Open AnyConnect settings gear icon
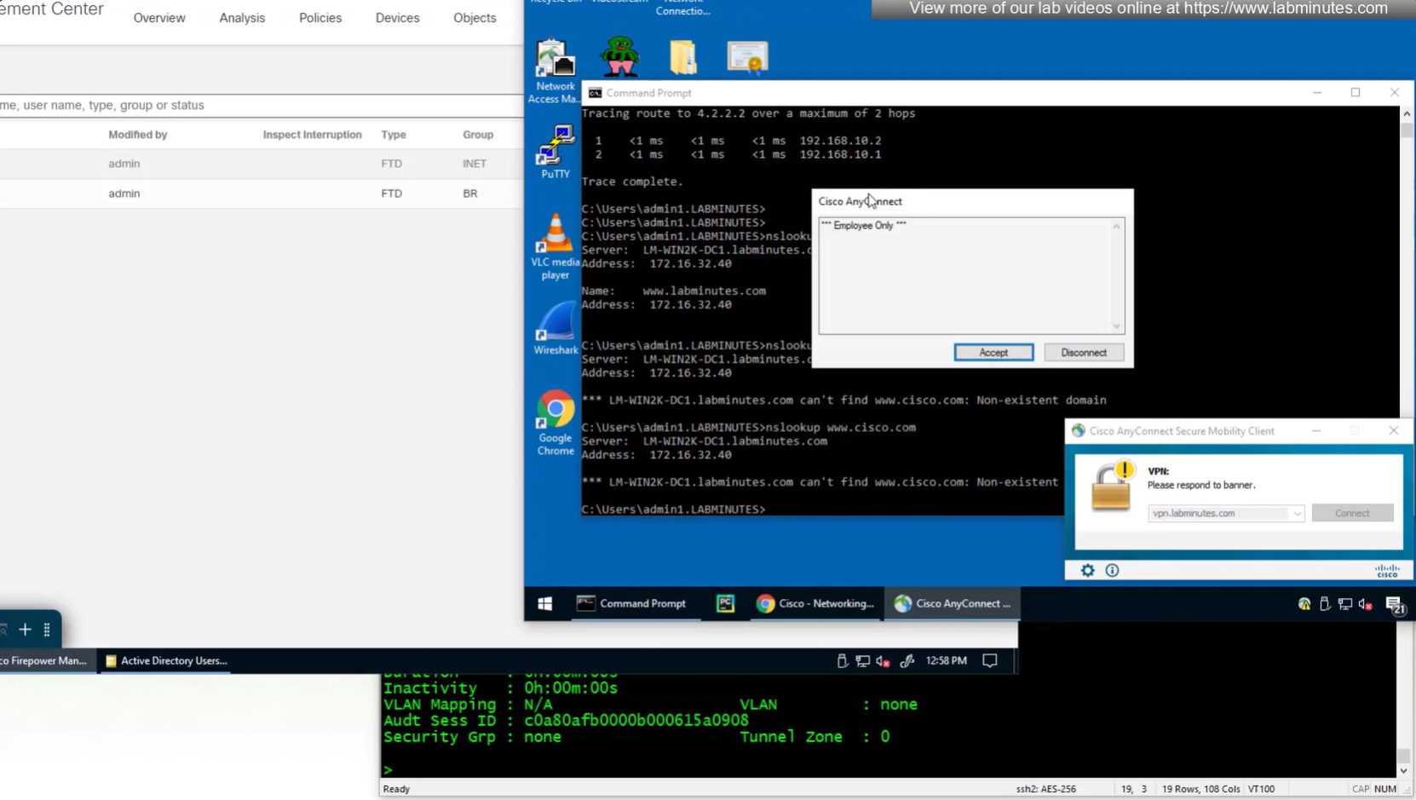1416x800 pixels. (1087, 571)
